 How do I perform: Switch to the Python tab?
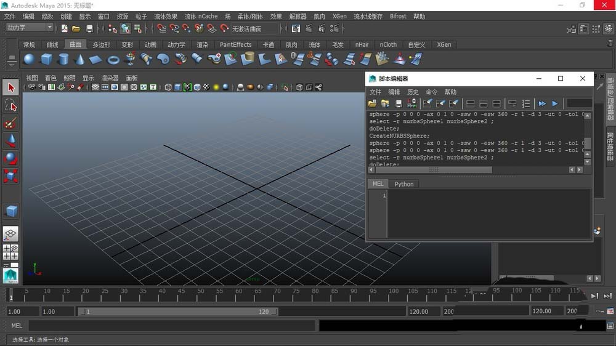coord(404,183)
